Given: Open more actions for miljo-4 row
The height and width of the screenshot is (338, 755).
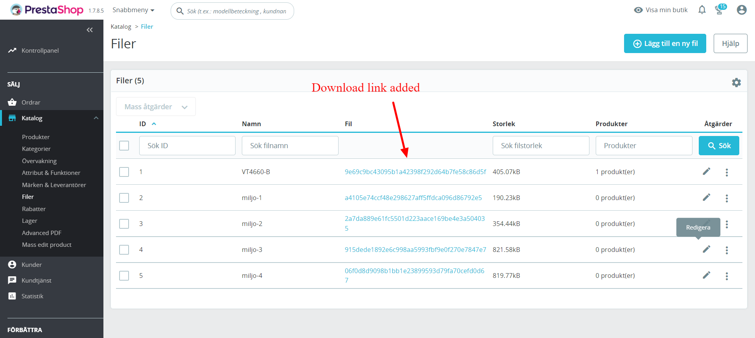Looking at the screenshot, I should point(727,276).
